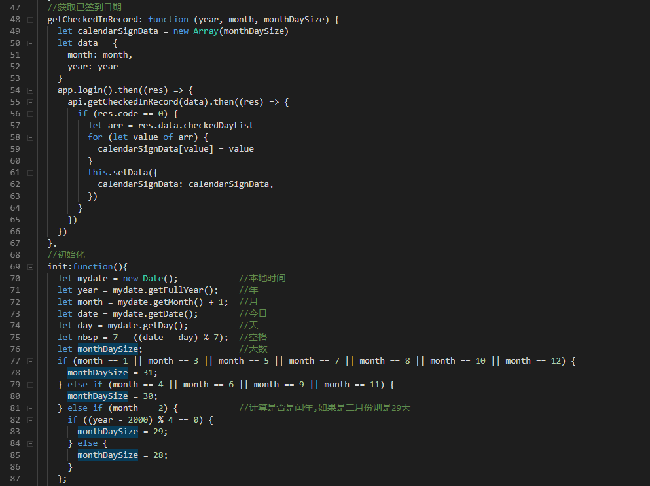This screenshot has width=650, height=486.
Task: Click 'month == 11' on line 79
Action: point(352,385)
